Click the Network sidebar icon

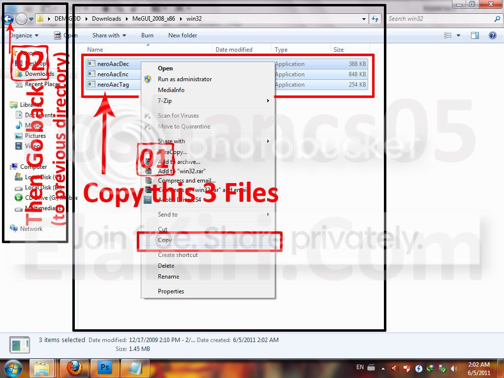(x=14, y=228)
